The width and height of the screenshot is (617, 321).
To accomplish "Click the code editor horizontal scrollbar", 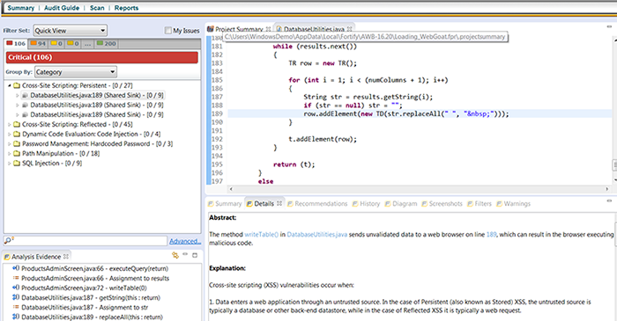I will [419, 189].
